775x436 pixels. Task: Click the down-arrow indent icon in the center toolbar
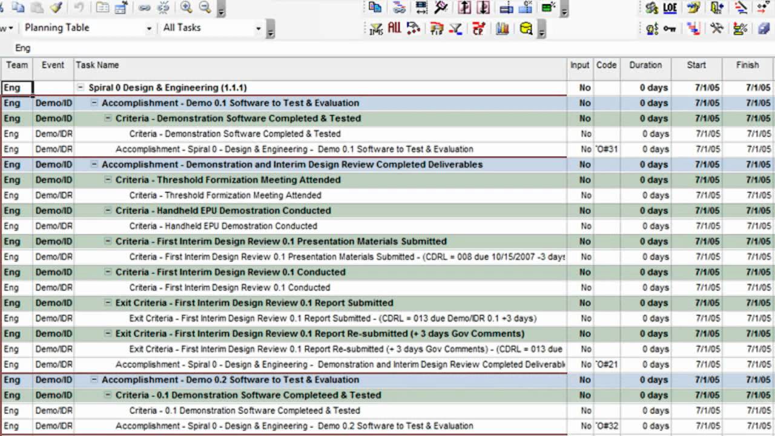[483, 7]
